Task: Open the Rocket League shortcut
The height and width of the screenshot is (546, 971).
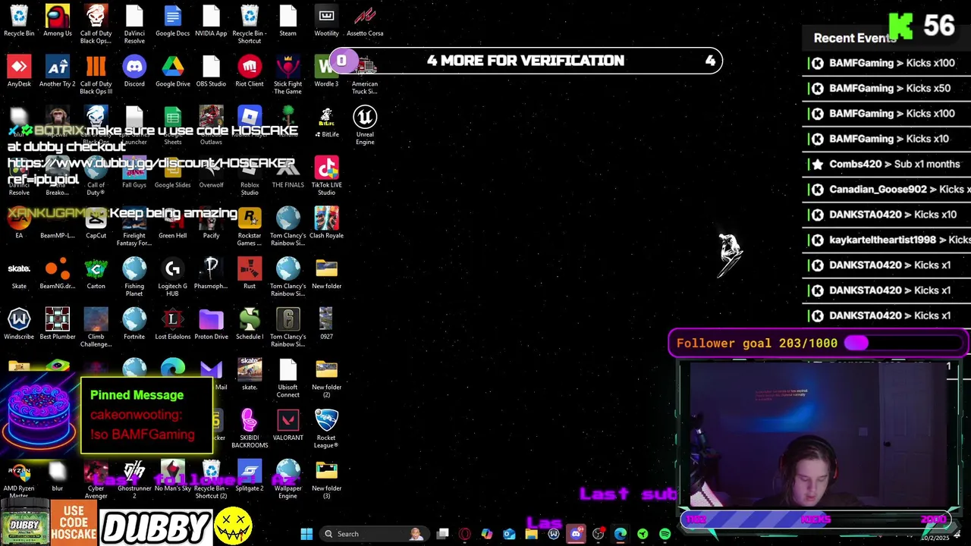Action: pyautogui.click(x=326, y=428)
